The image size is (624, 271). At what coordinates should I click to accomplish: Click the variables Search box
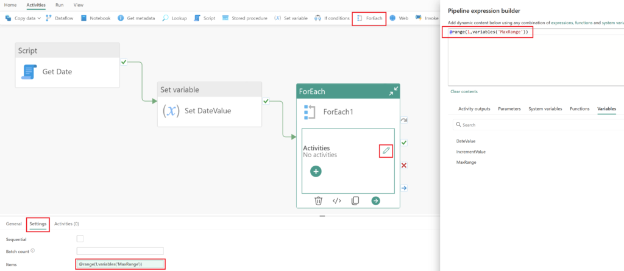(539, 125)
